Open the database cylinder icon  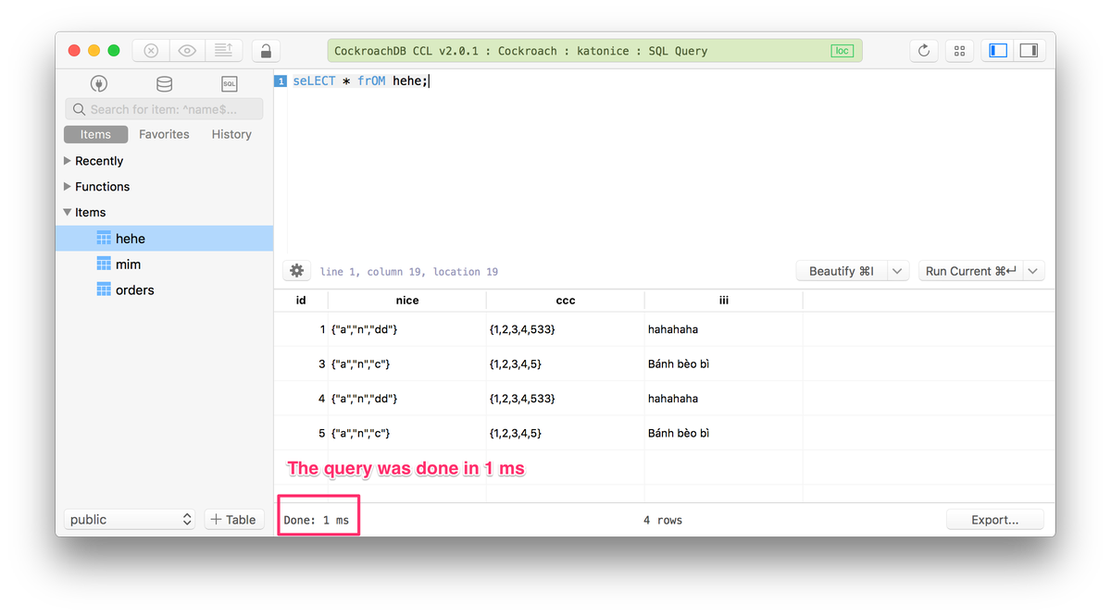click(x=164, y=84)
